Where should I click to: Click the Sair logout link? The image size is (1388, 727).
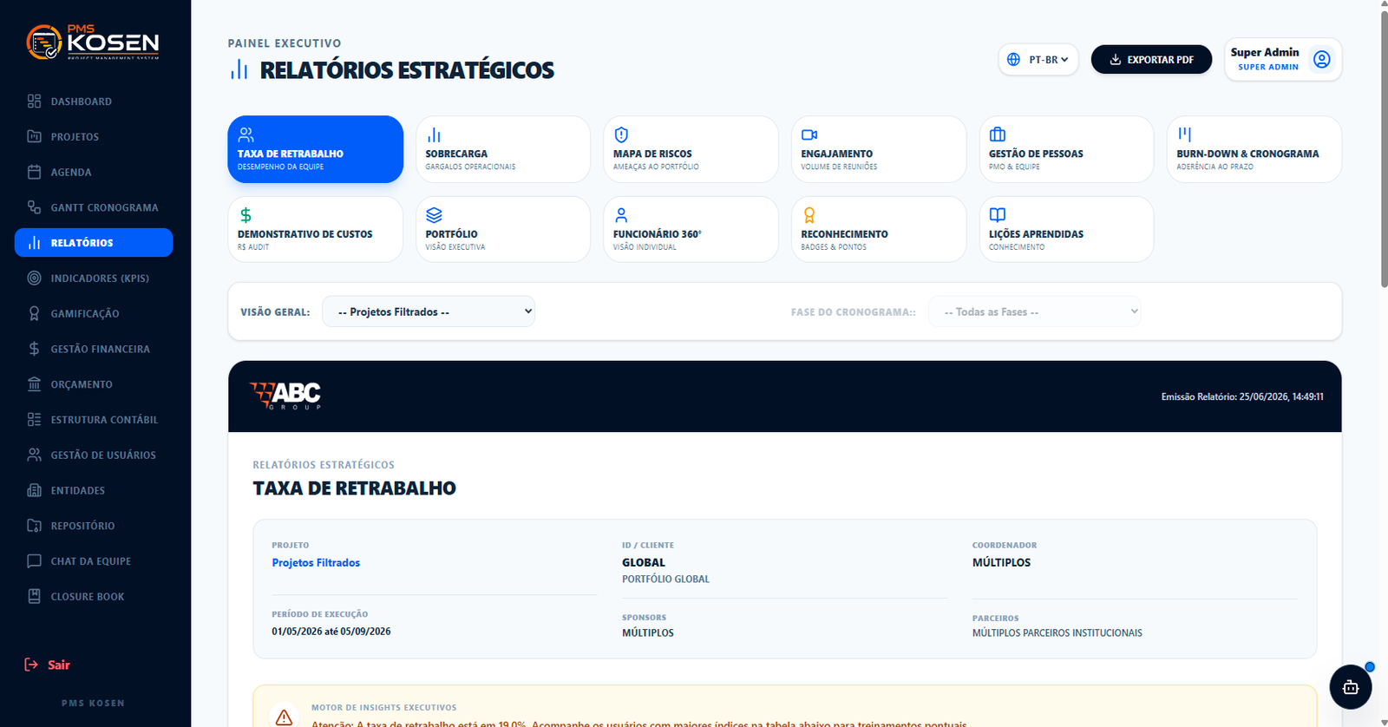48,665
